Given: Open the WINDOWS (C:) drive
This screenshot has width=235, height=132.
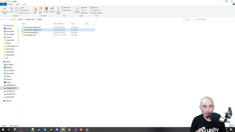Looking at the screenshot, I should pyautogui.click(x=11, y=85).
